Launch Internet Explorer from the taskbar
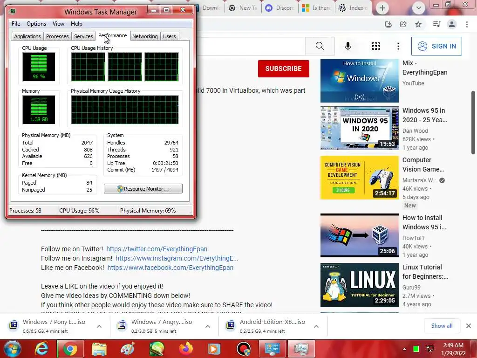This screenshot has height=358, width=477. 41,349
